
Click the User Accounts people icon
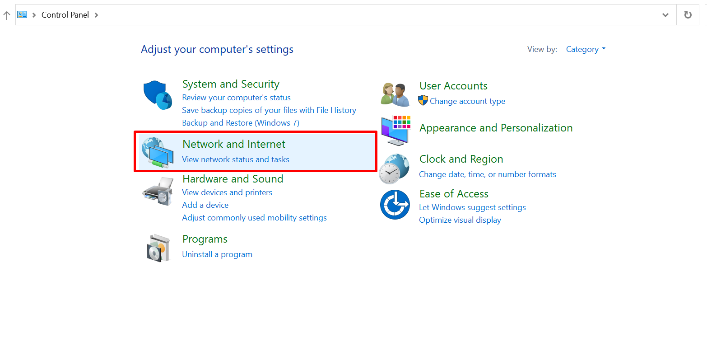tap(395, 94)
